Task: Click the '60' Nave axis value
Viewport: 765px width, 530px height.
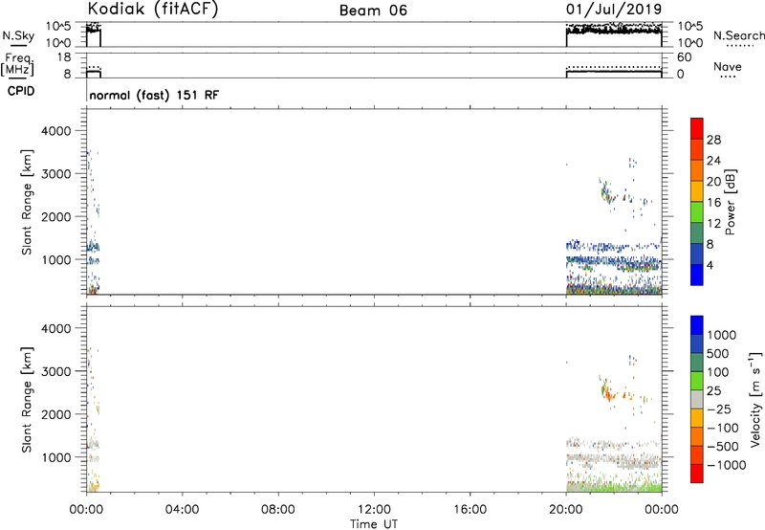Action: pyautogui.click(x=684, y=57)
